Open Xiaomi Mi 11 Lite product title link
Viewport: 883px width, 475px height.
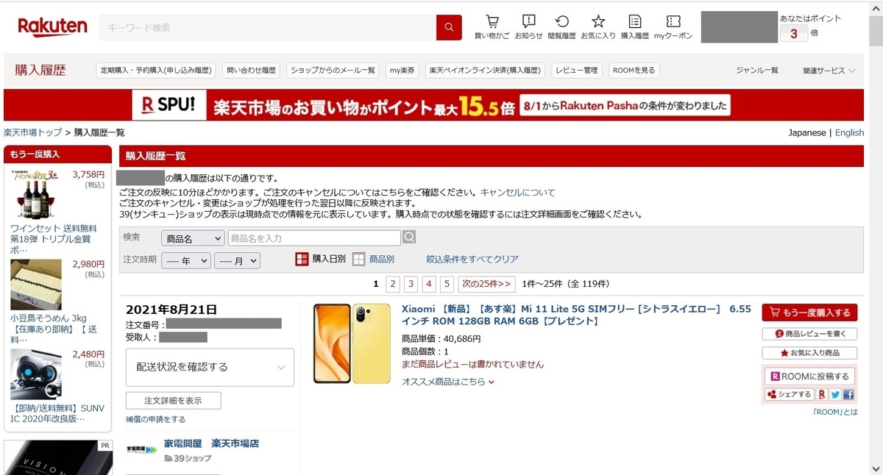576,315
